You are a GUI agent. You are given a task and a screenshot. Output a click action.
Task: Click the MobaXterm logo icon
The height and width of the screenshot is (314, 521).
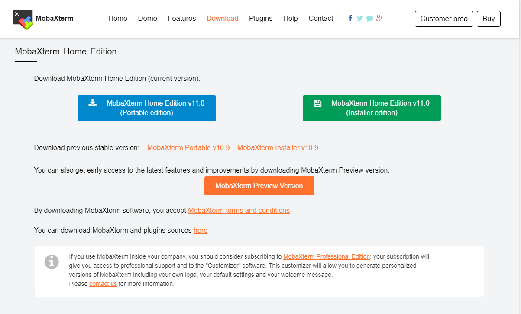coord(23,19)
